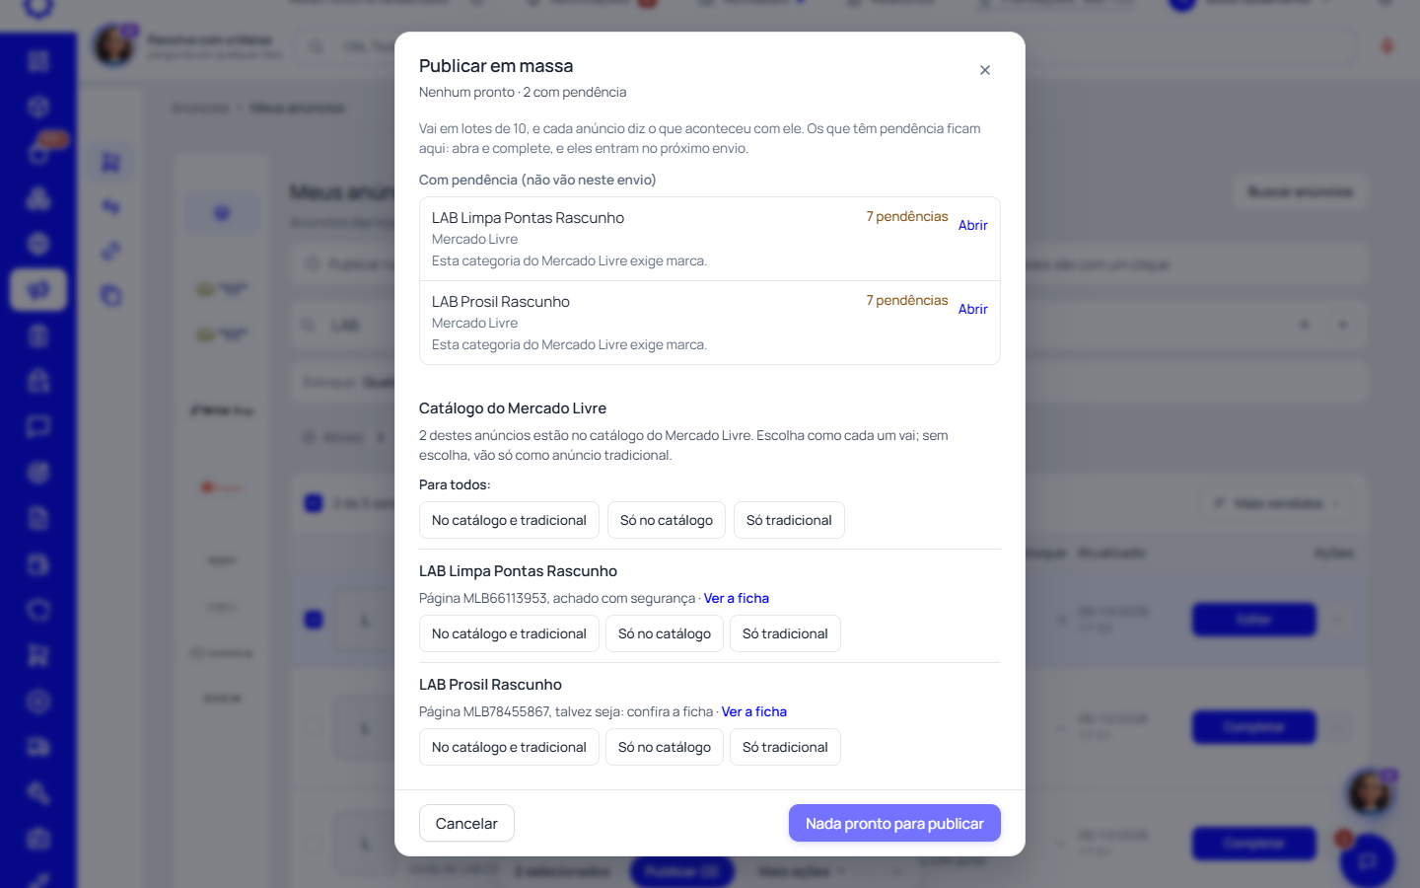Toggle the select-all checkbox in background list
Viewport: 1420px width, 888px height.
[314, 503]
